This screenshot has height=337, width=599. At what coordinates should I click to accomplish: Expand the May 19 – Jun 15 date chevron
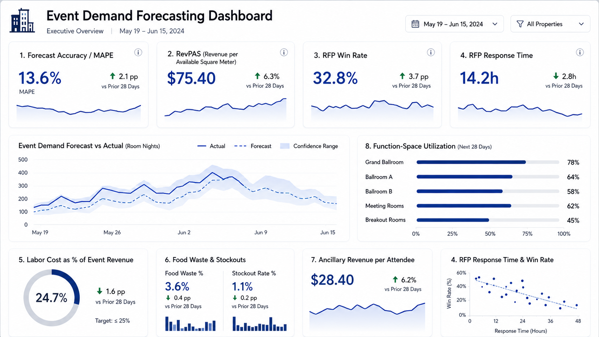tap(495, 24)
